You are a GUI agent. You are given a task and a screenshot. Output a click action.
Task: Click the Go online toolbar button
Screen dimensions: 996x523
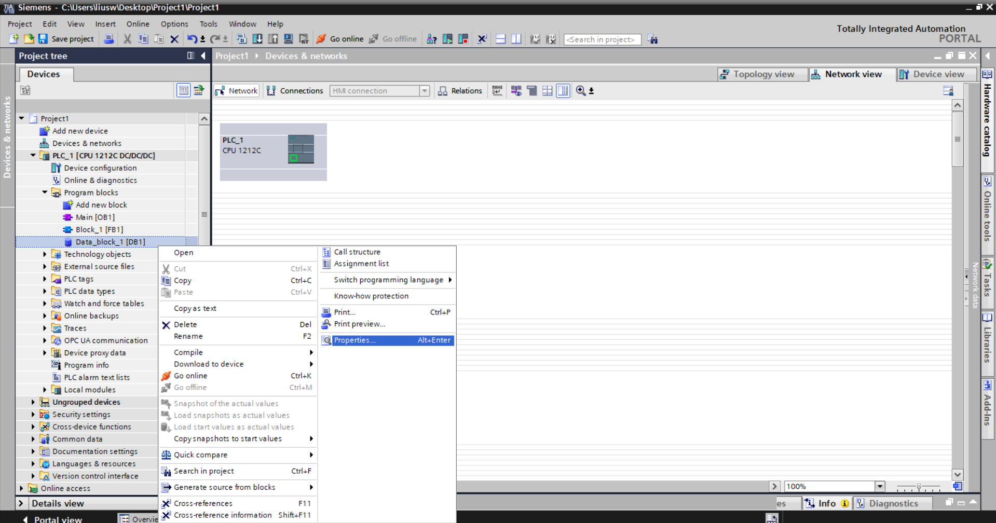(x=340, y=39)
